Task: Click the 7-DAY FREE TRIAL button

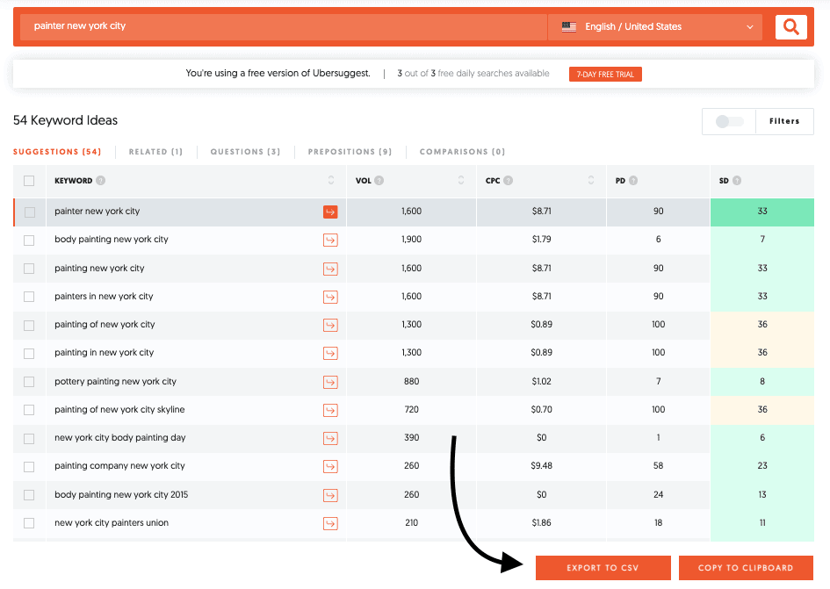Action: click(605, 74)
